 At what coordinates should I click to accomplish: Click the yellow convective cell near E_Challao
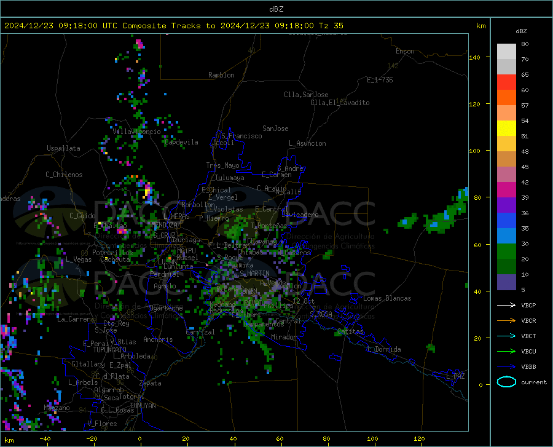coord(100,223)
